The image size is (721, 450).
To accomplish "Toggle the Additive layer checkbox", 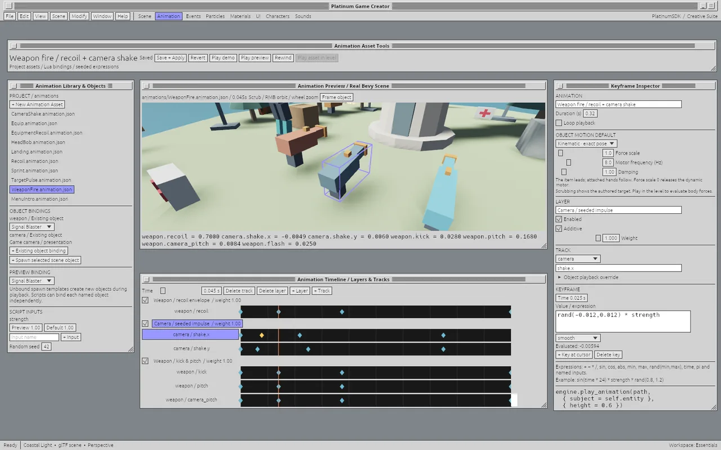I will (x=559, y=229).
